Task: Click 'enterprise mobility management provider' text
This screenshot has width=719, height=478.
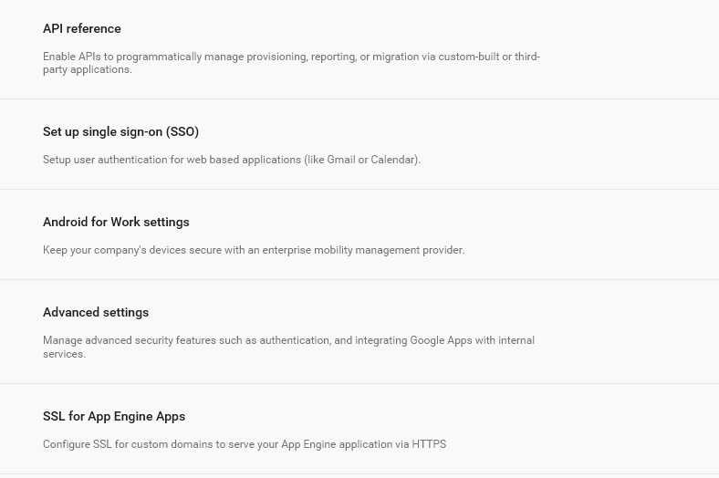Action: point(389,250)
